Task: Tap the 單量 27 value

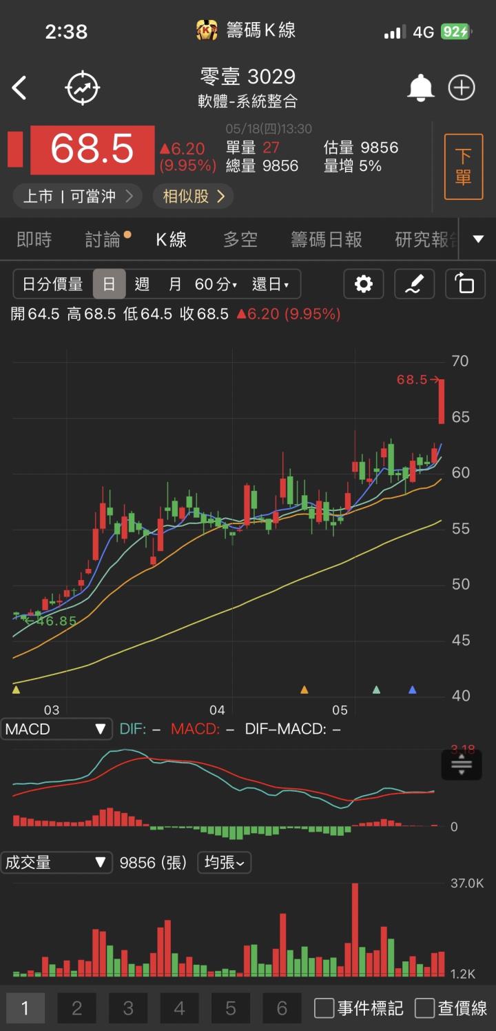Action: [x=252, y=148]
